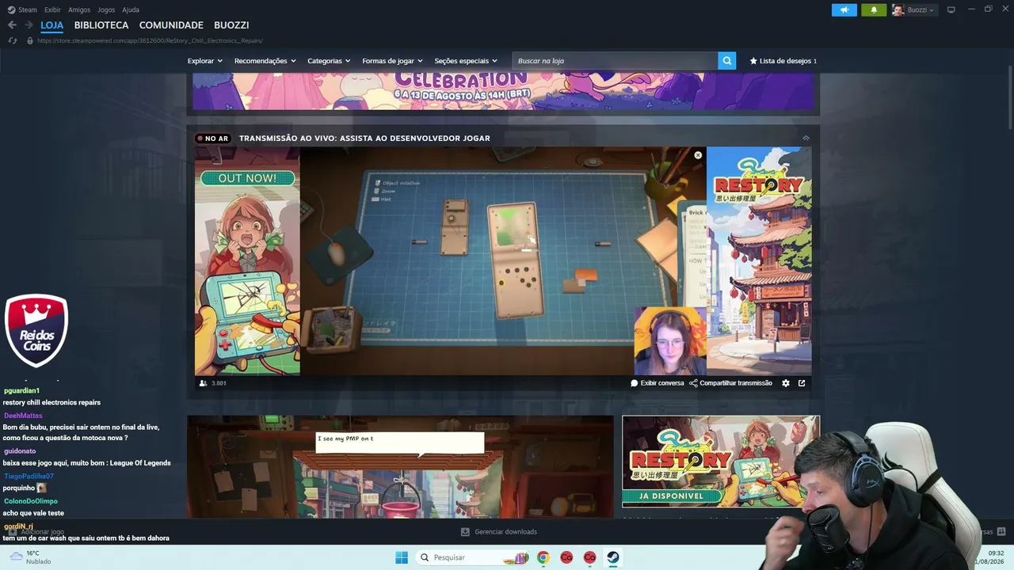Screen dimensions: 1014x570
Task: Switch to the LOJA tab
Action: [52, 25]
